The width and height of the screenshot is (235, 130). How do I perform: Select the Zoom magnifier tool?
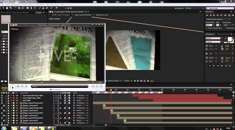click(11, 8)
